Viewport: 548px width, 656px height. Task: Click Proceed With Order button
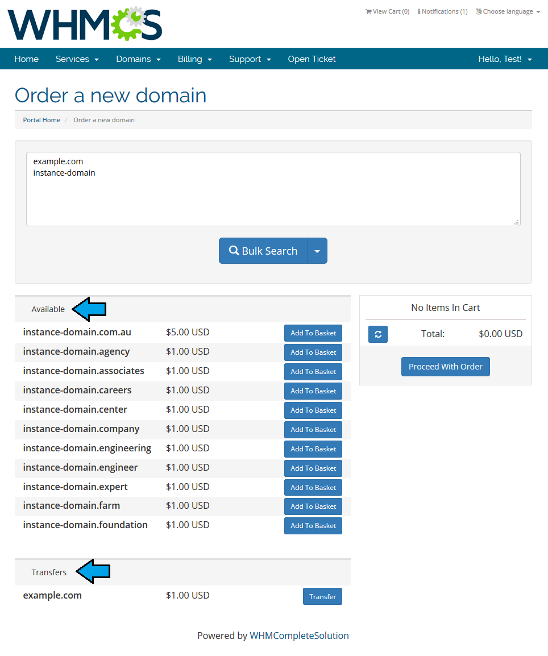(446, 367)
